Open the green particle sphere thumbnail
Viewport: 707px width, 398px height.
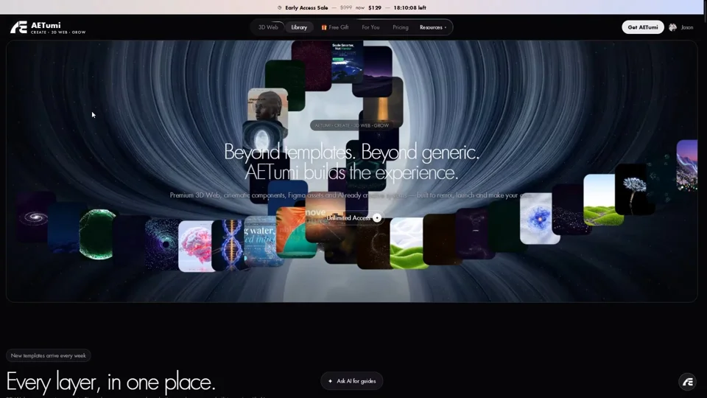96,234
